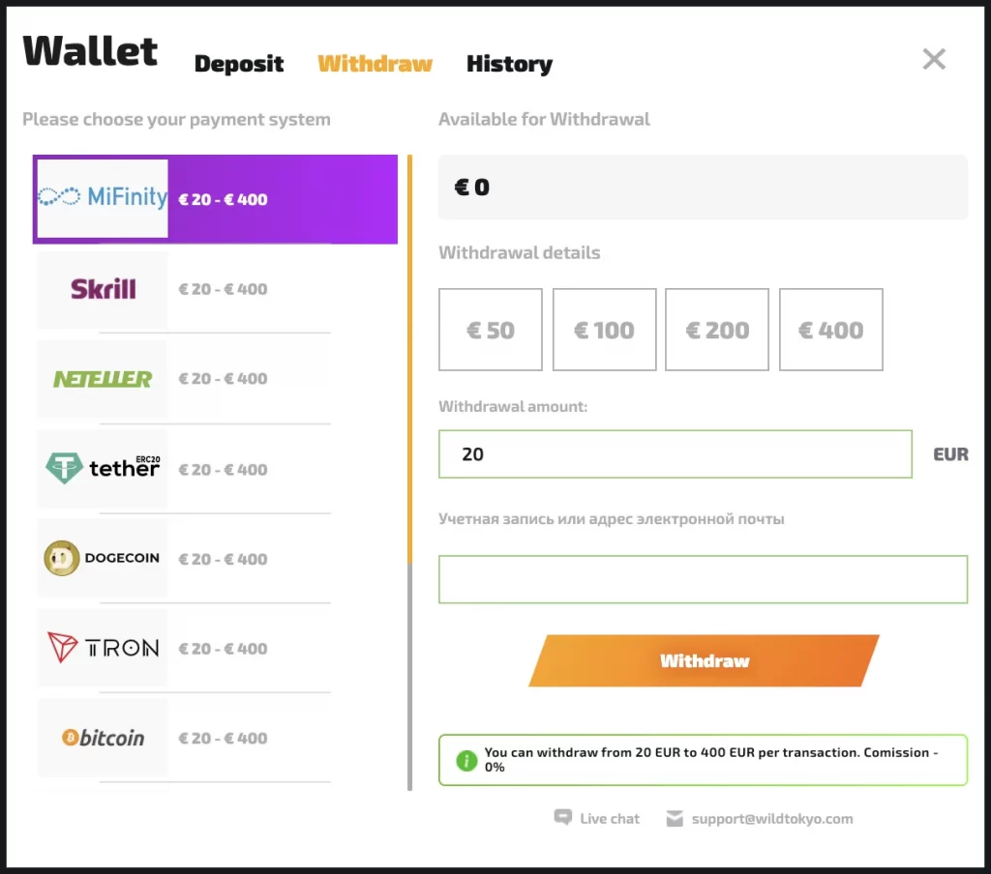991x874 pixels.
Task: Choose the € 200 preset amount
Action: (717, 330)
